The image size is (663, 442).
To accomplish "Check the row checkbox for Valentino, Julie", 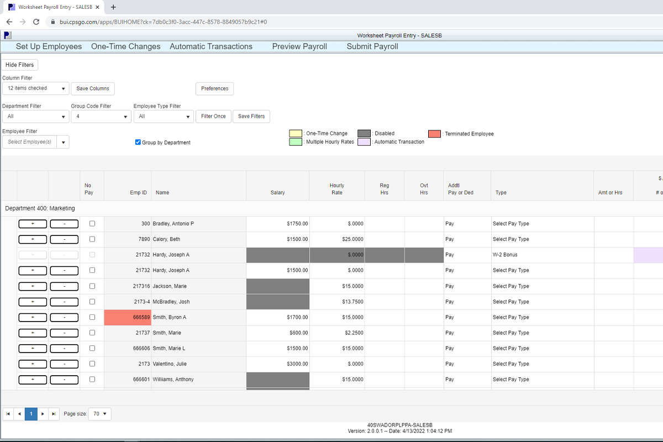I will [92, 364].
